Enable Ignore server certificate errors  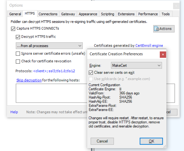pyautogui.click(x=18, y=54)
